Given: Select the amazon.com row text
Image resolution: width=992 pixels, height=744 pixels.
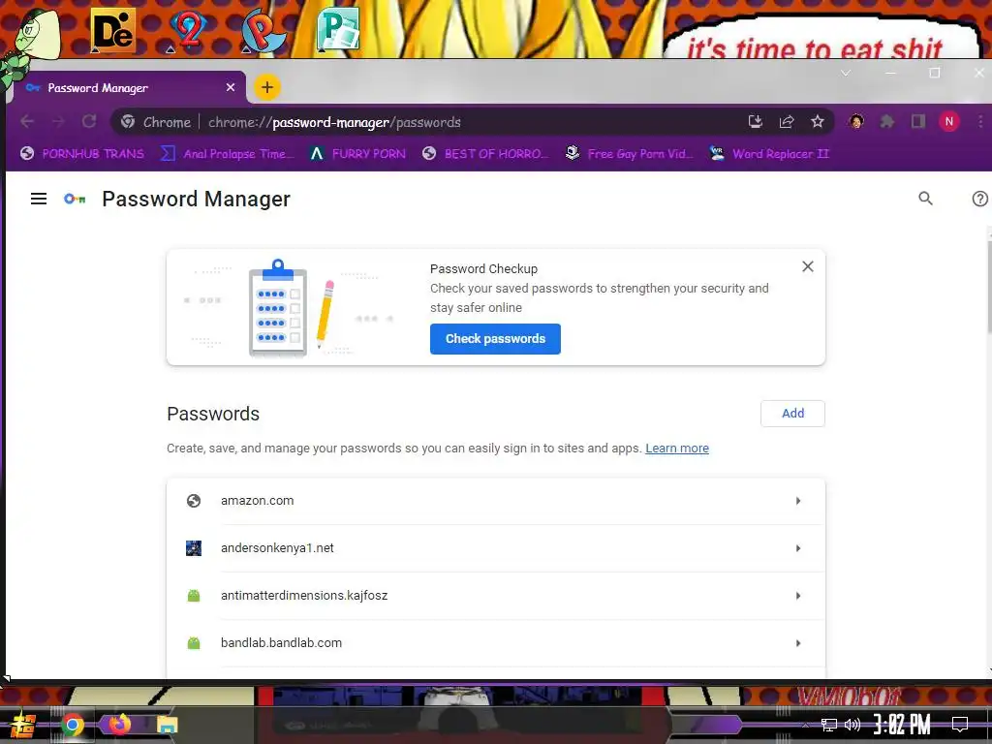Looking at the screenshot, I should pos(257,501).
